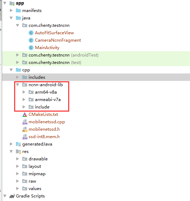Expand the arm64-v8a folder
This screenshot has height=201, width=190.
24,92
